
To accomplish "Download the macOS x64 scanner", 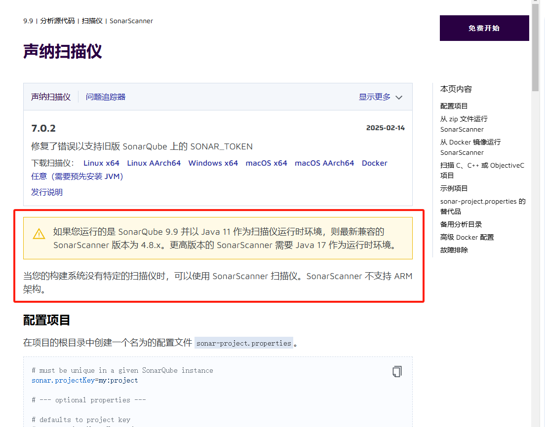I will [x=266, y=163].
